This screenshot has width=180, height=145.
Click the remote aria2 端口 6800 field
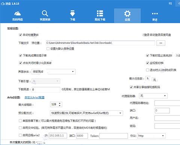82,136
